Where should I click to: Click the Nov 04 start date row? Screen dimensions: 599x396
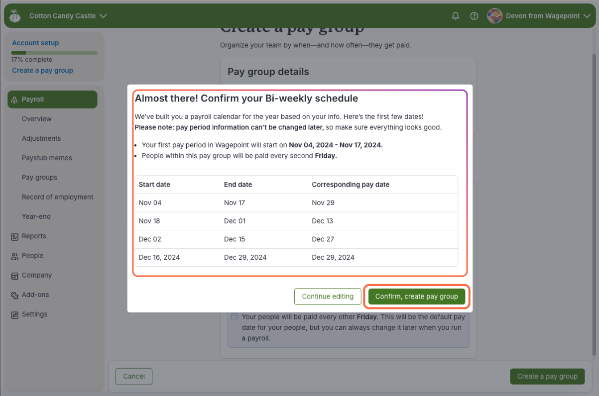coord(296,203)
